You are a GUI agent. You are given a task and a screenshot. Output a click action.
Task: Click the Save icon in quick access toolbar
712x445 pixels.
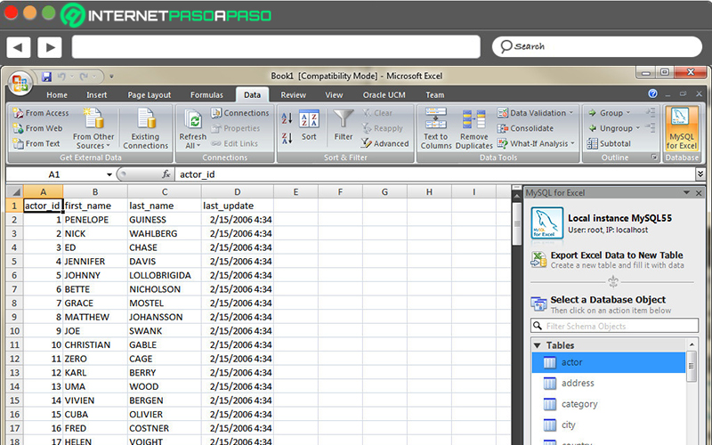[x=46, y=77]
